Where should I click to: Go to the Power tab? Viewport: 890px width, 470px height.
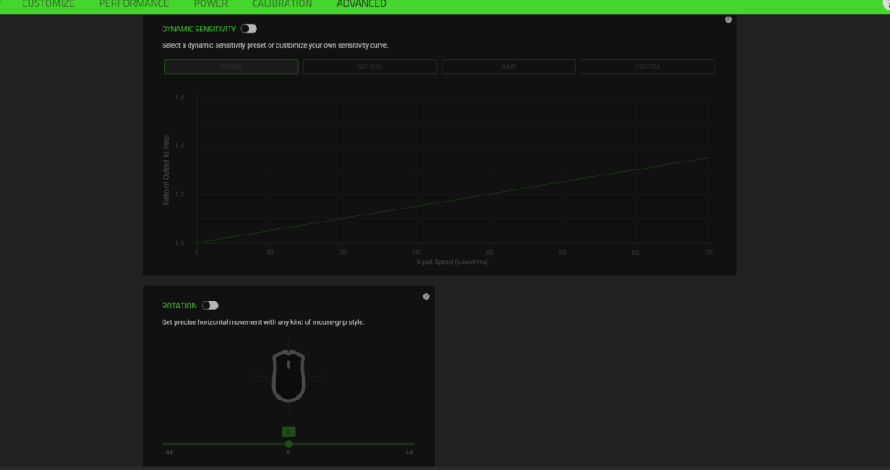[x=210, y=4]
